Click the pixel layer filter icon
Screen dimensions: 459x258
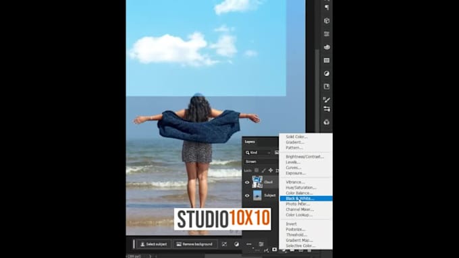point(277,152)
